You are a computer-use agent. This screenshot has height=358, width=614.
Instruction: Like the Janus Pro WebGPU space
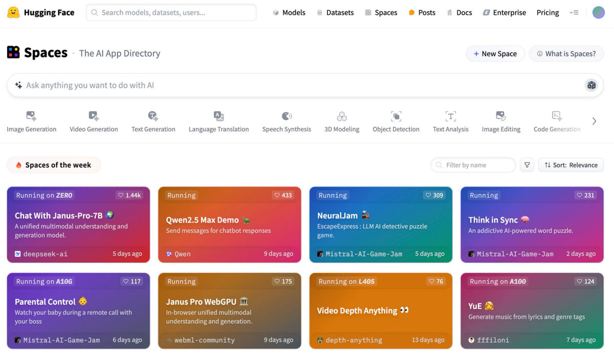tap(283, 281)
